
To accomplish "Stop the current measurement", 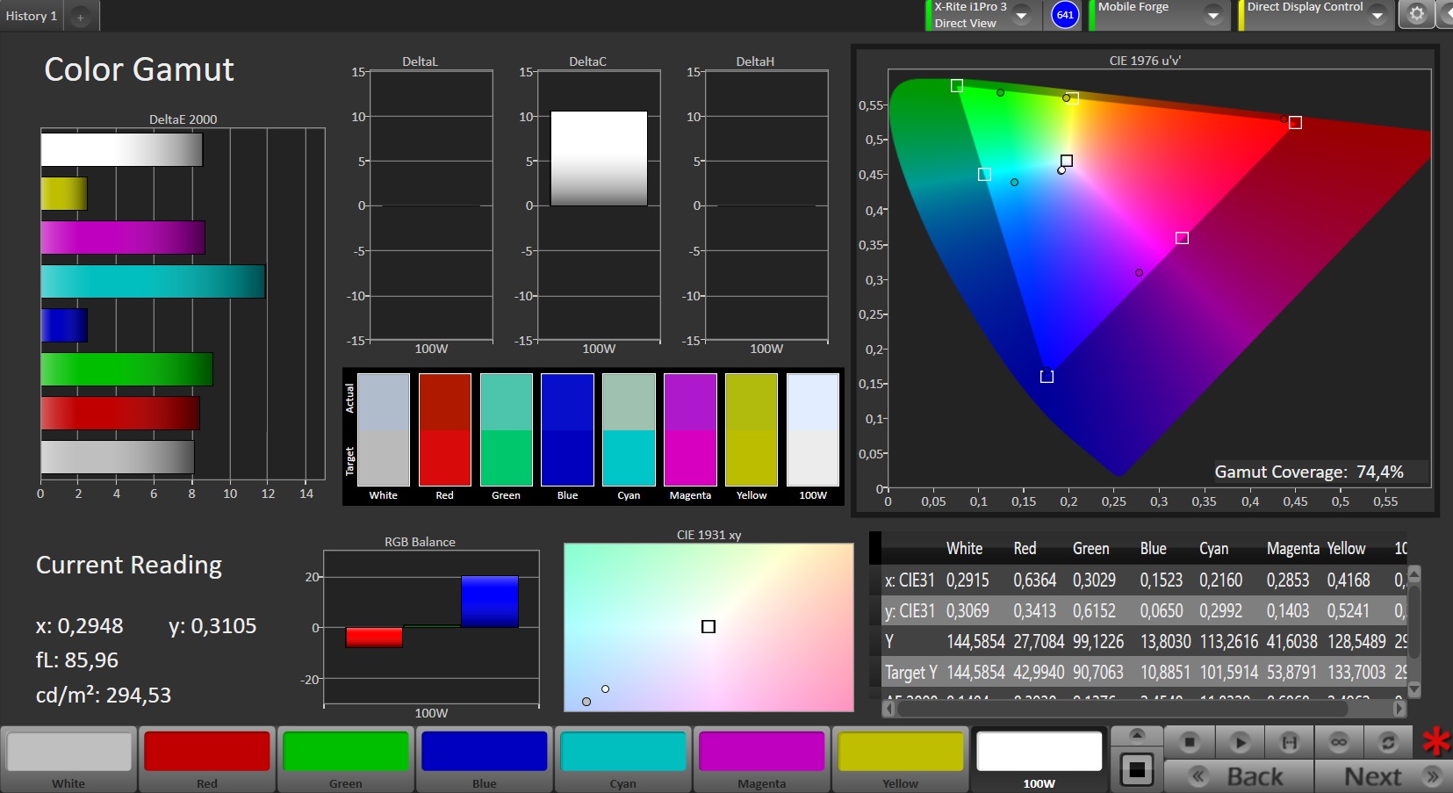I will 1190,742.
